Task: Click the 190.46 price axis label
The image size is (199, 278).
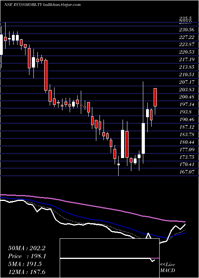Action: (186, 120)
